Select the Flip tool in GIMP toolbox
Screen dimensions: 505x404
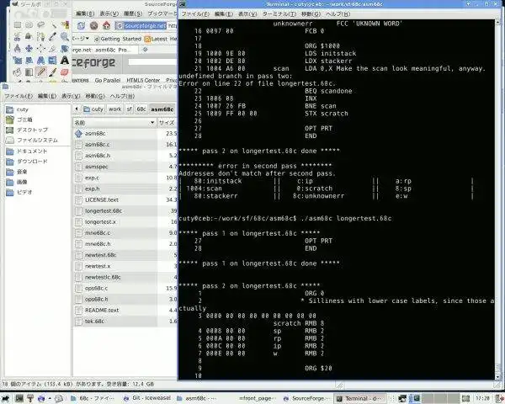click(53, 61)
